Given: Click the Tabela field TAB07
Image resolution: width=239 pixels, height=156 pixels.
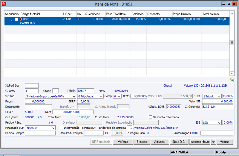Looking at the screenshot, I should (x=85, y=91).
